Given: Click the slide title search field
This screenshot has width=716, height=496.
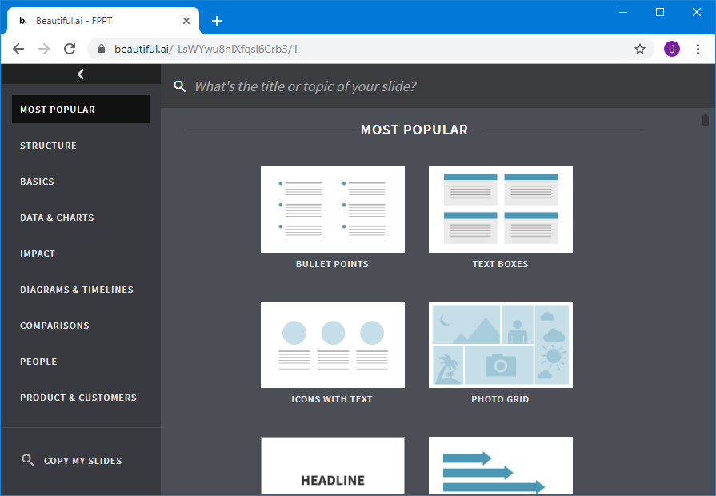Looking at the screenshot, I should coord(432,86).
